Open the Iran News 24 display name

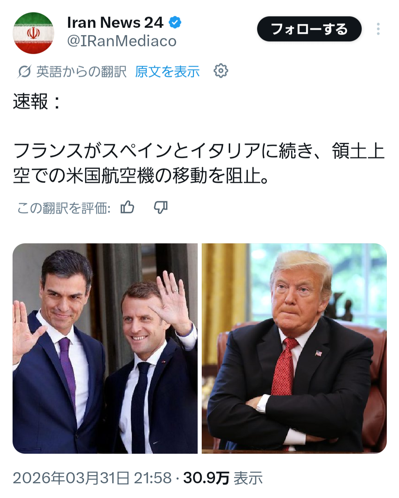(x=115, y=23)
